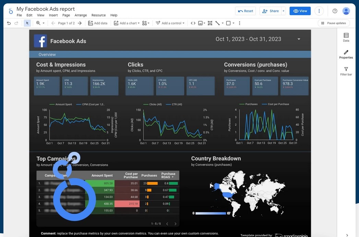
Task: Go to next page of campaigns table
Action: [175, 224]
